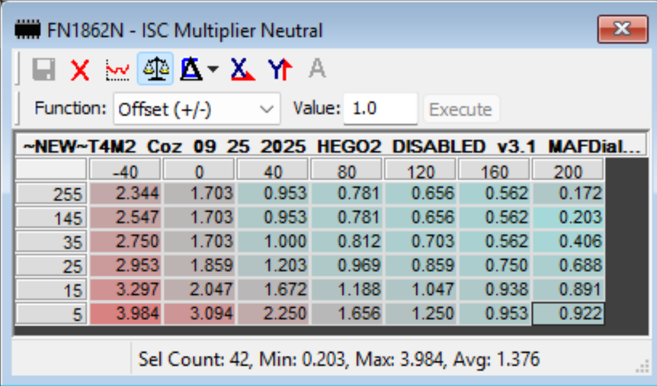Click the Value input field

(380, 109)
